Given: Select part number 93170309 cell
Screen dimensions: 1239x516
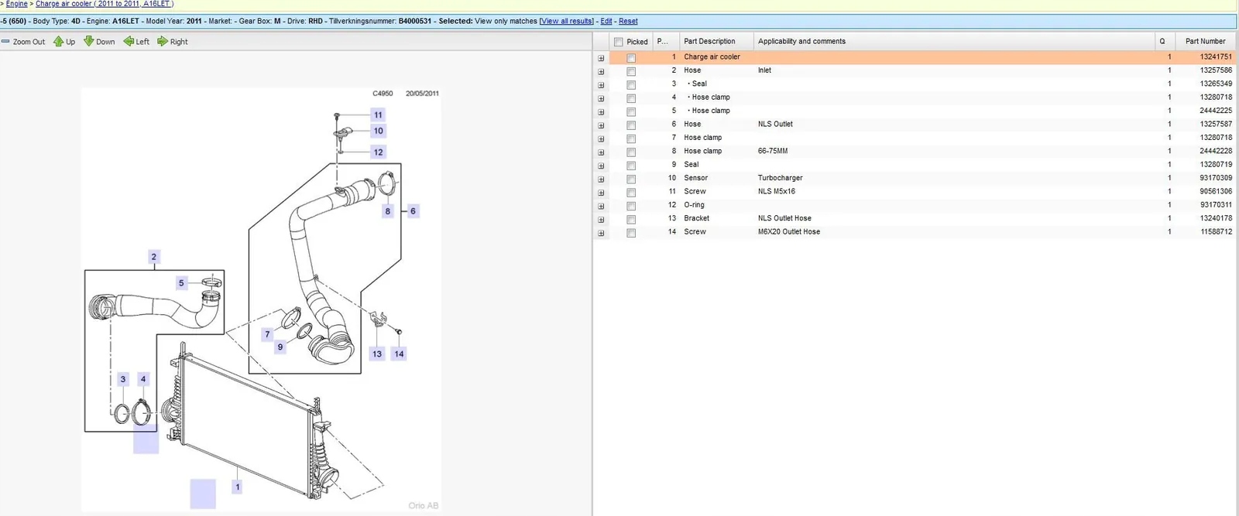Looking at the screenshot, I should (x=1216, y=178).
